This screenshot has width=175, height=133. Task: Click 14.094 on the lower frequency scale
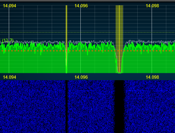pos(9,77)
